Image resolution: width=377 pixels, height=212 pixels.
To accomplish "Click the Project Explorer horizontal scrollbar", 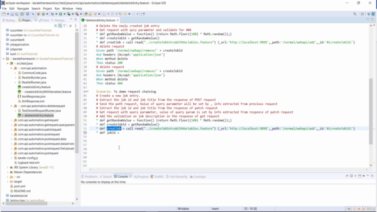I will click(27, 203).
